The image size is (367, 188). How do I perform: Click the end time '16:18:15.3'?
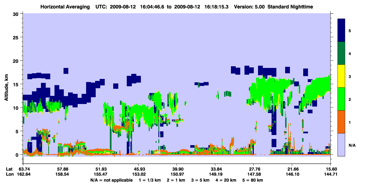tap(217, 6)
